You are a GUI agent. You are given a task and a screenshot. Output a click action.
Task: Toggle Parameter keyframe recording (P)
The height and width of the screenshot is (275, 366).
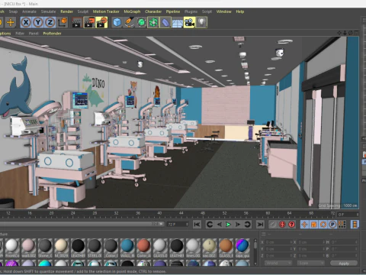(x=332, y=225)
